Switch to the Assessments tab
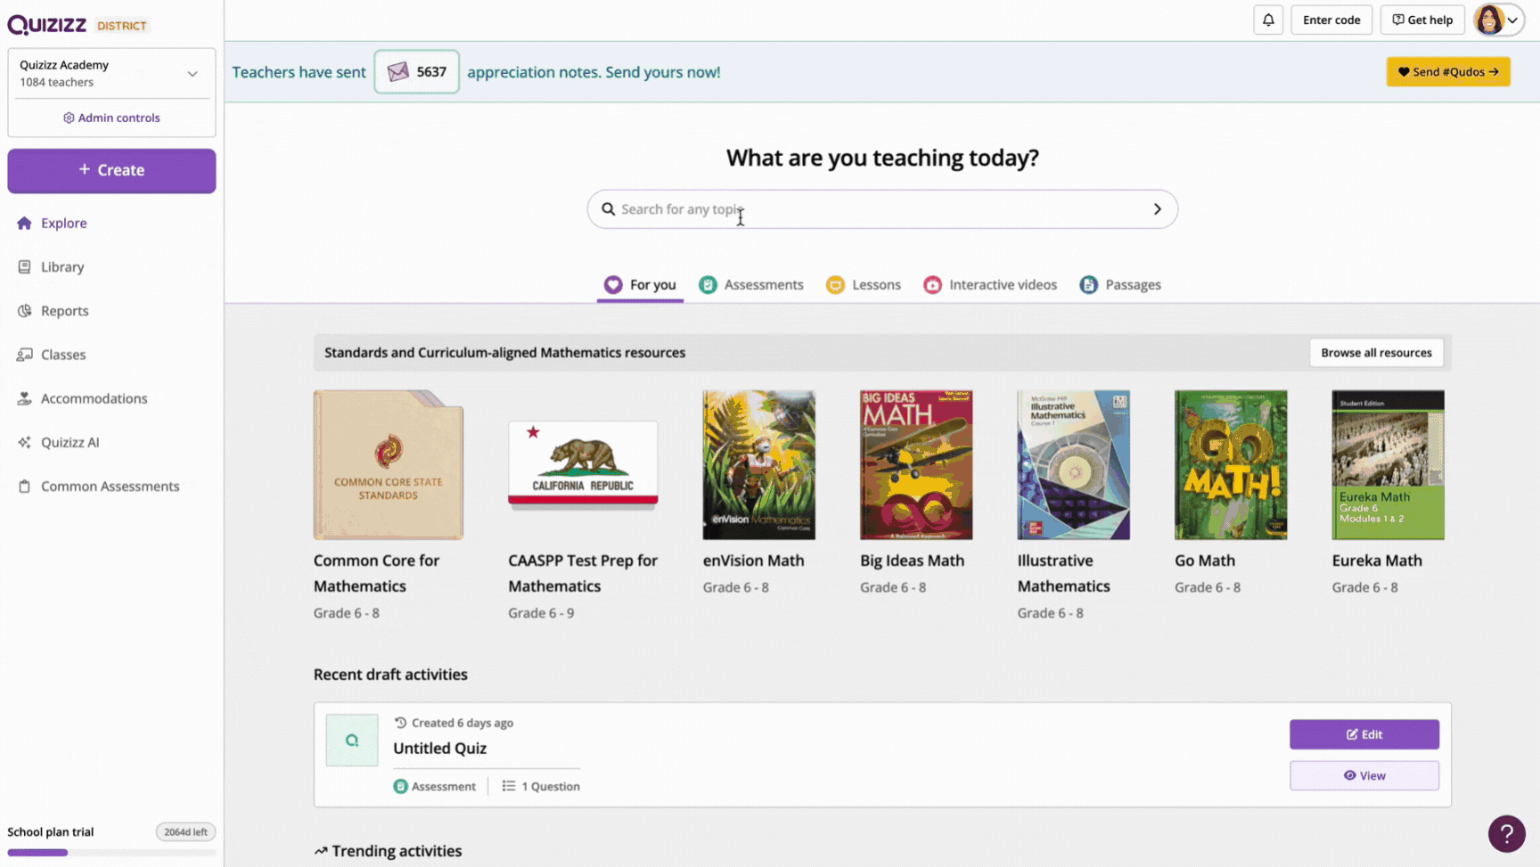 751,284
